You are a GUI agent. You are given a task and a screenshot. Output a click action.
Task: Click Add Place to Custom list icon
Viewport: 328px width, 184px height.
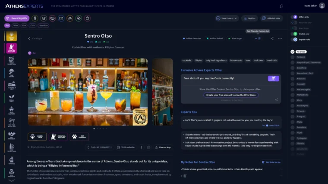(258, 38)
